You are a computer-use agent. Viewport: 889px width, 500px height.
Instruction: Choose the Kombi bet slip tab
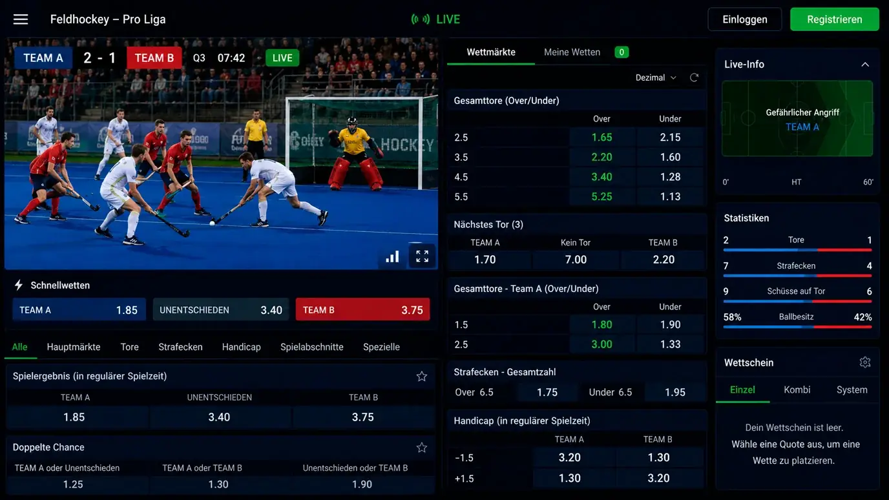pos(797,390)
